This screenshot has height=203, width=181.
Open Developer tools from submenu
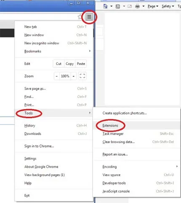pyautogui.click(x=136, y=183)
